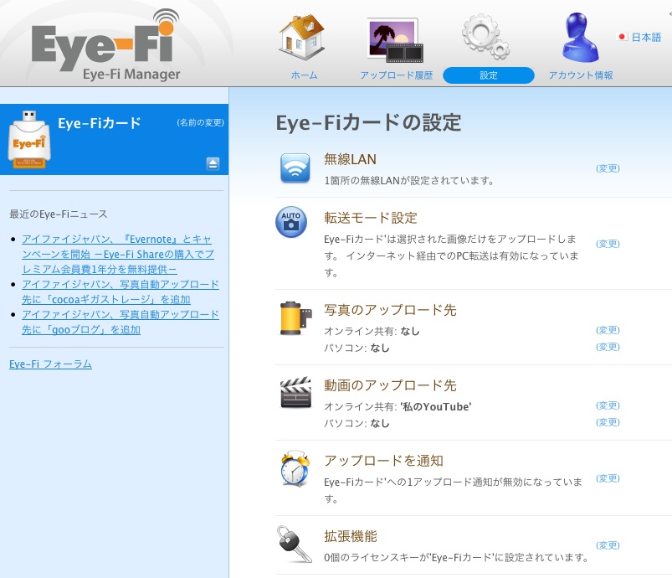
Task: Select the Eye-Fiカード name in sidebar
Action: click(100, 123)
